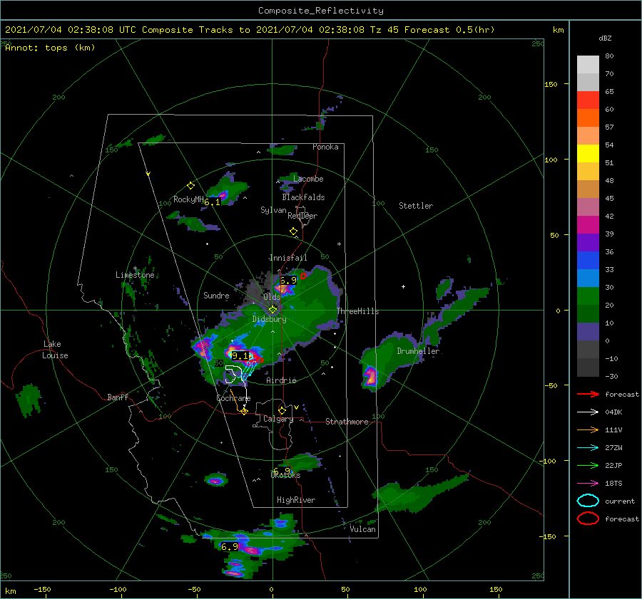
Task: Click the Didsbury town label
Action: pos(269,319)
